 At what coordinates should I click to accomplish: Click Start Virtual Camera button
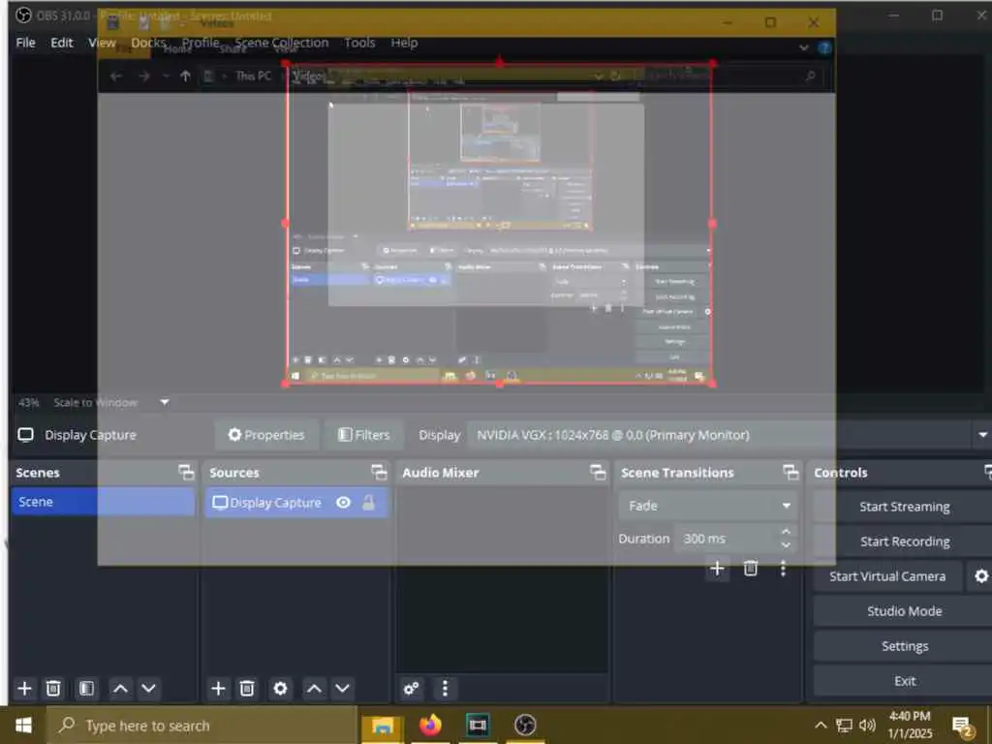(x=887, y=576)
